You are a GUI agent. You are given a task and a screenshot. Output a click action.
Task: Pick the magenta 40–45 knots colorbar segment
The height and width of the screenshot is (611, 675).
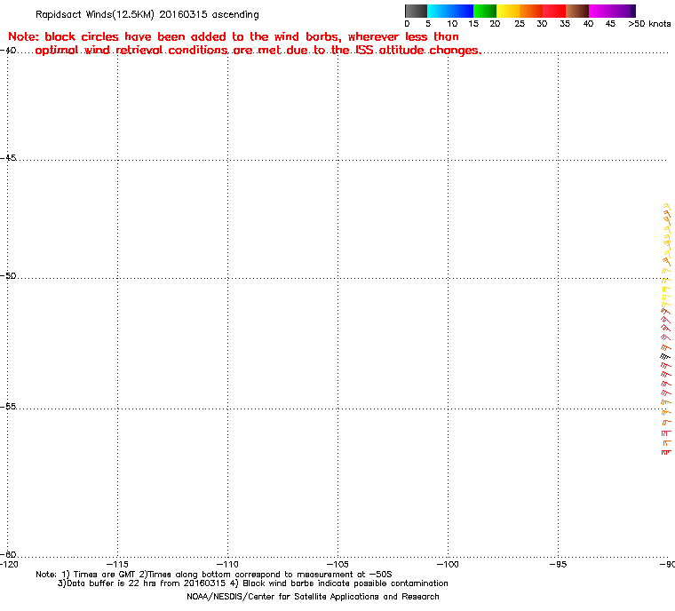(600, 11)
